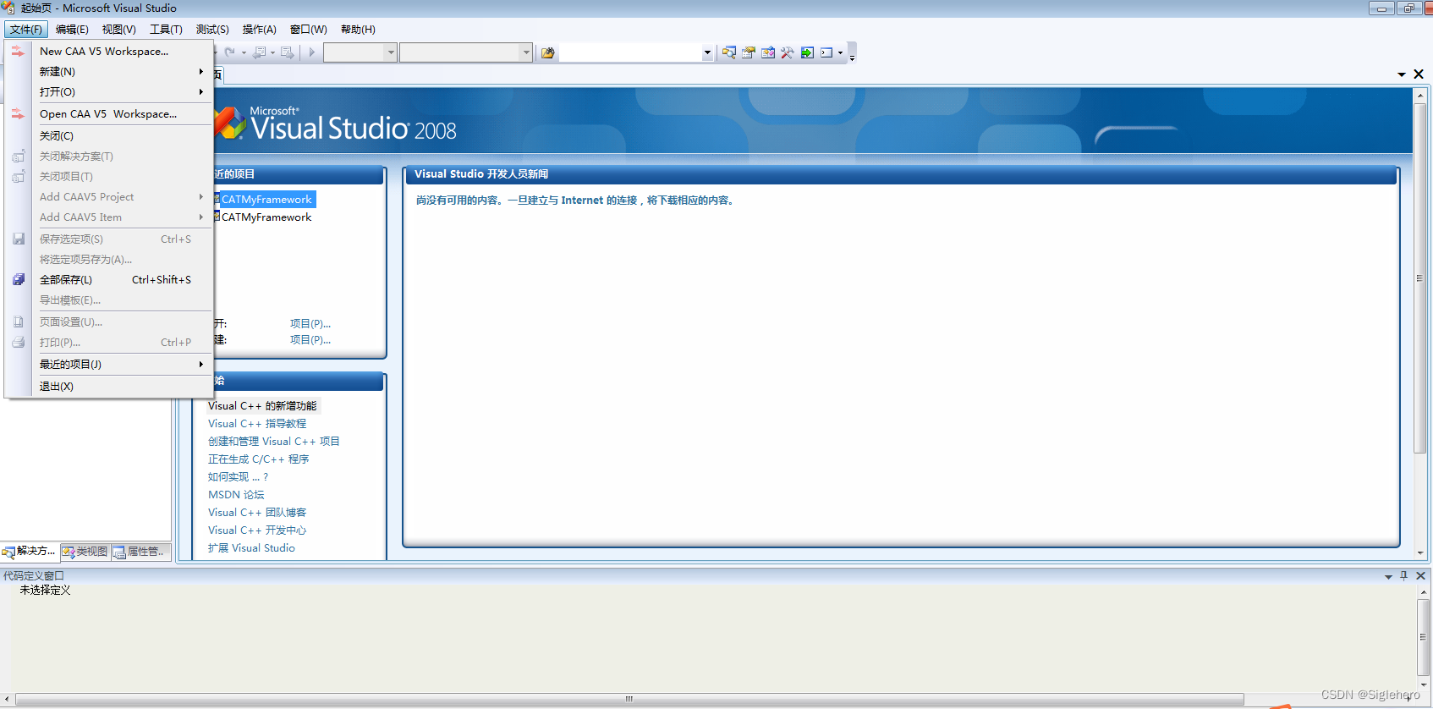Select 退出(X) from the File menu
1433x709 pixels.
[57, 386]
